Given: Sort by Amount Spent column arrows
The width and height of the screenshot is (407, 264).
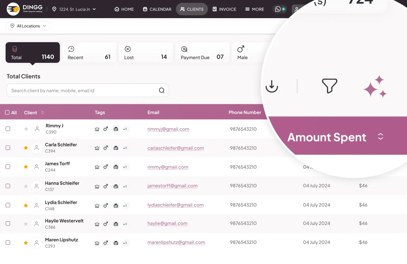Looking at the screenshot, I should [380, 137].
